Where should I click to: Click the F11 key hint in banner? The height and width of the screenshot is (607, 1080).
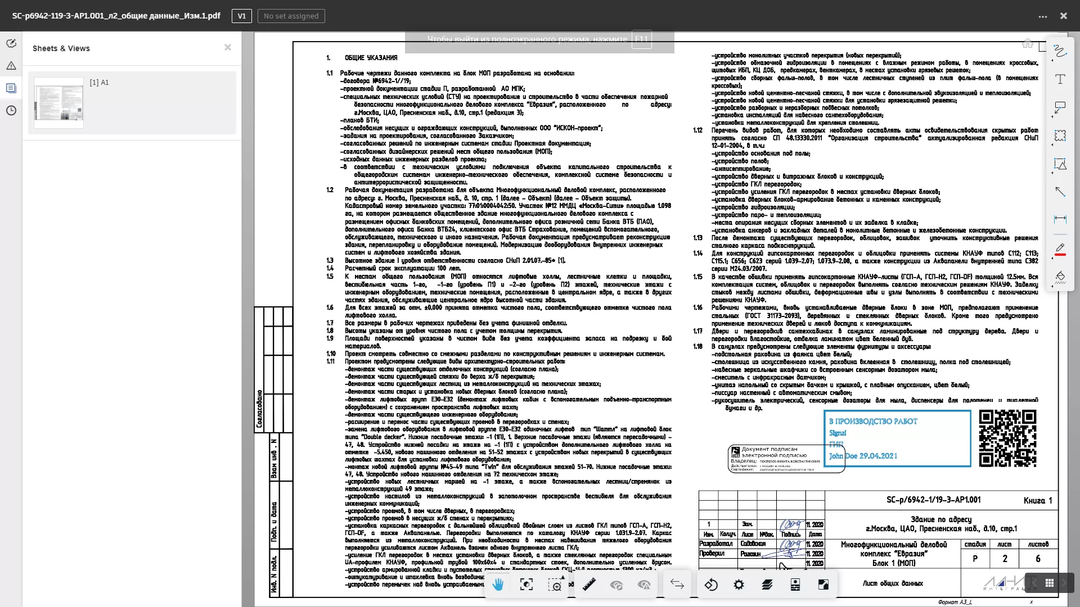[642, 39]
